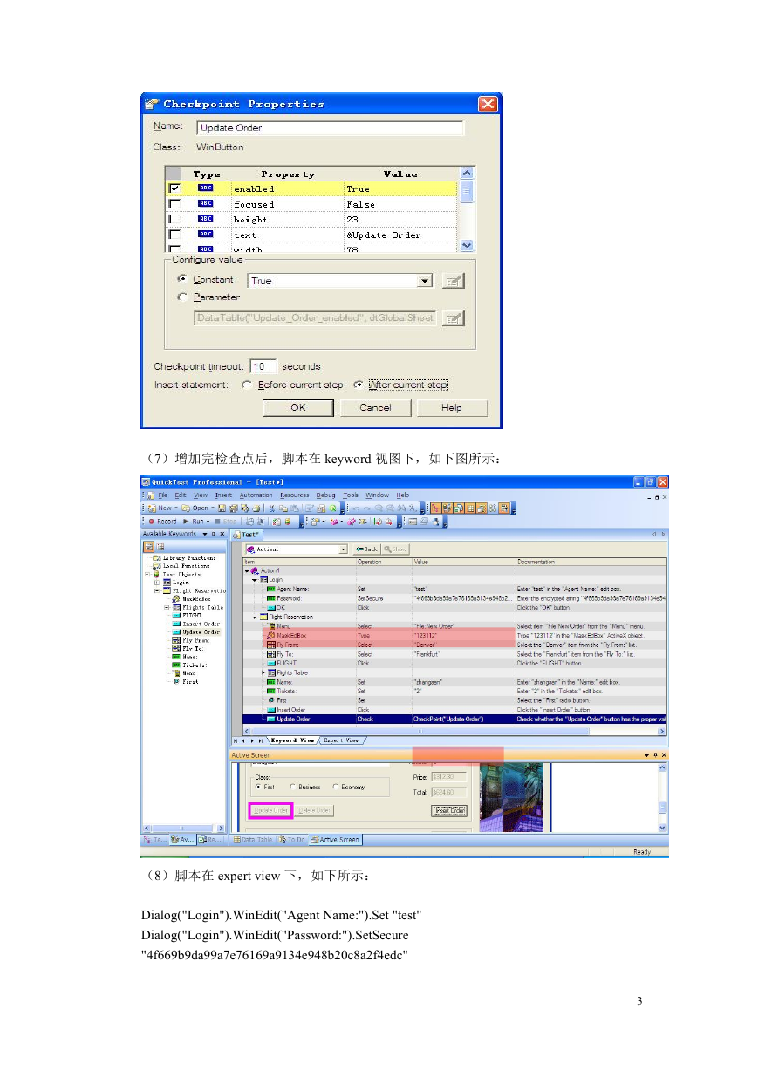
Task: Collapse the Login node in keyword view
Action: pyautogui.click(x=255, y=579)
